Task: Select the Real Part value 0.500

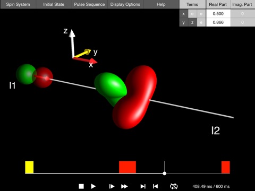Action: pos(218,14)
